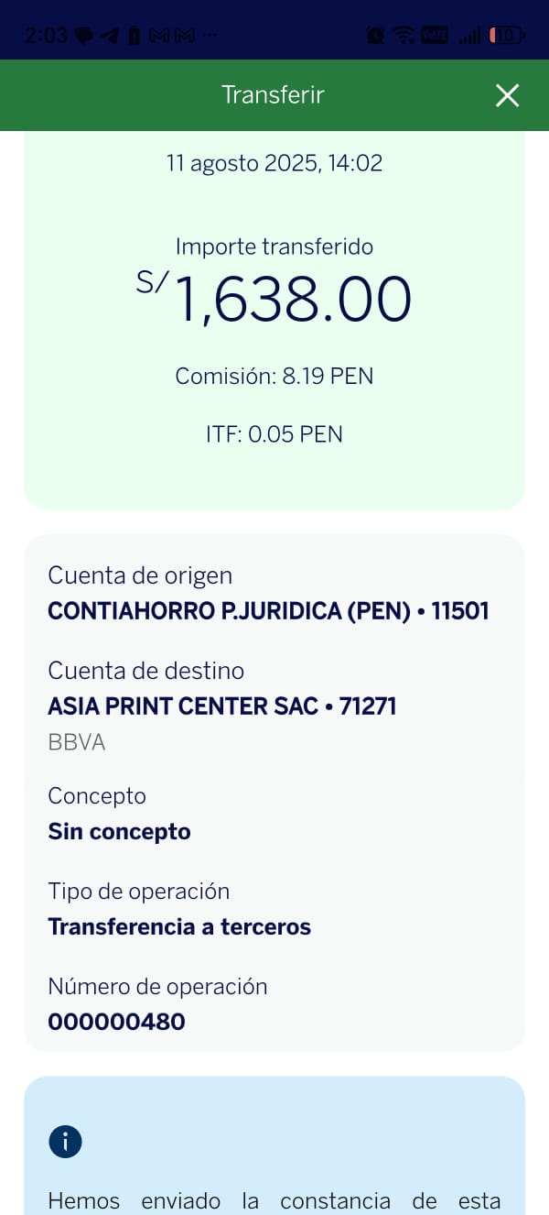Select origin account CONTIAHORRO P.JURIDICA
Image resolution: width=549 pixels, height=1215 pixels.
click(268, 611)
